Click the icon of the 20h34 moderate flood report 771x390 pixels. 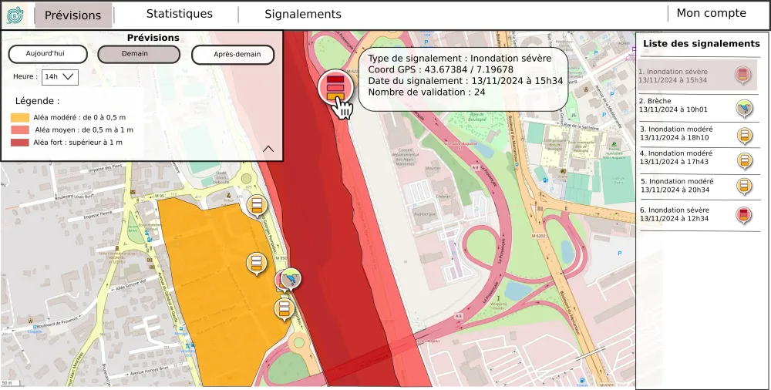click(744, 187)
